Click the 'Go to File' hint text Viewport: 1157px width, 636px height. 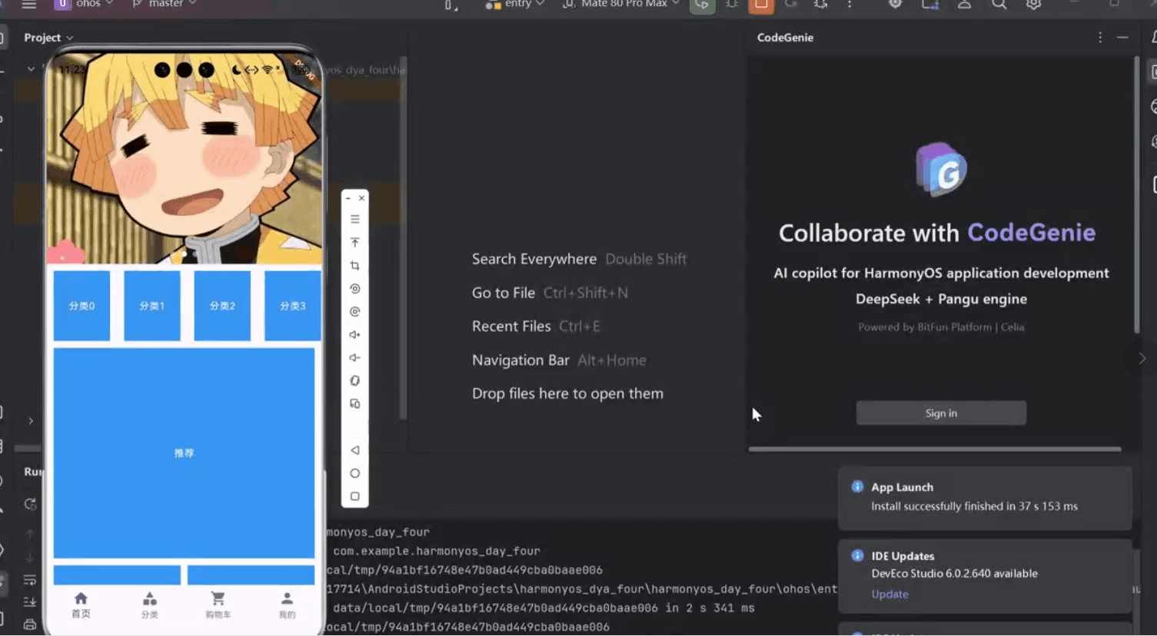[503, 293]
